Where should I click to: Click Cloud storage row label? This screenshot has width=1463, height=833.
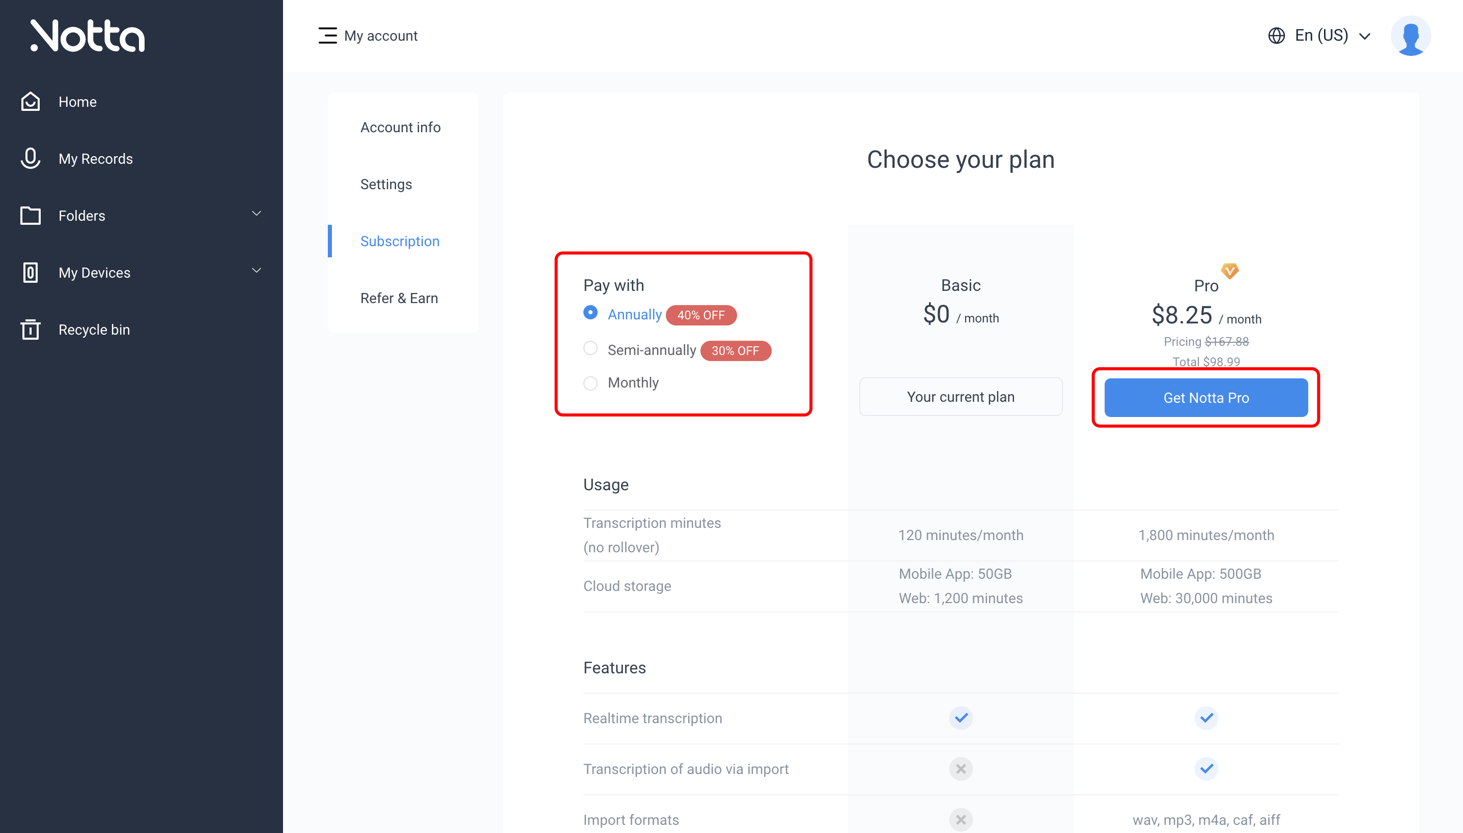point(627,586)
